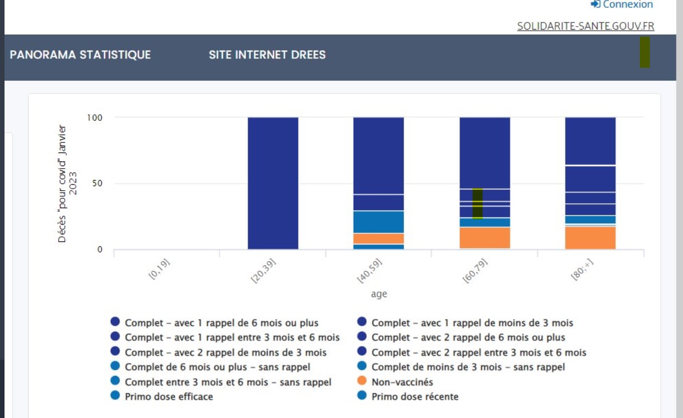This screenshot has width=683, height=418.
Task: Click the Connexion login icon
Action: [x=596, y=4]
